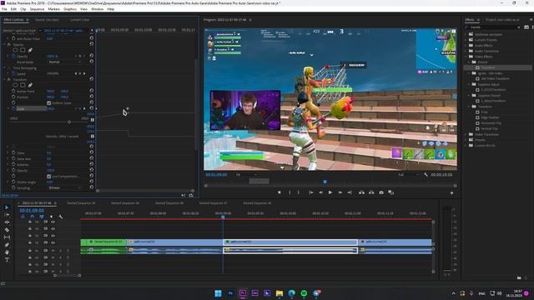
Task: Open the File menu
Action: tap(4, 9)
